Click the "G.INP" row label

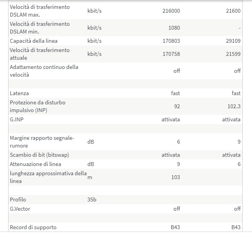(17, 119)
